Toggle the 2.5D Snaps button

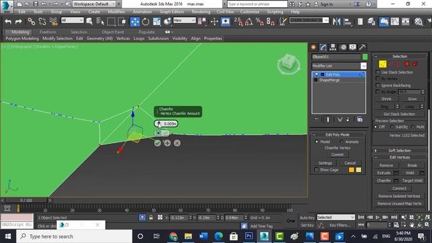point(238,22)
